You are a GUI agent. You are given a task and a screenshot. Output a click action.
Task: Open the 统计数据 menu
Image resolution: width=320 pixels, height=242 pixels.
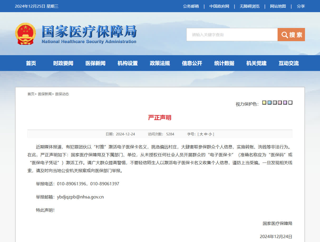(224, 63)
